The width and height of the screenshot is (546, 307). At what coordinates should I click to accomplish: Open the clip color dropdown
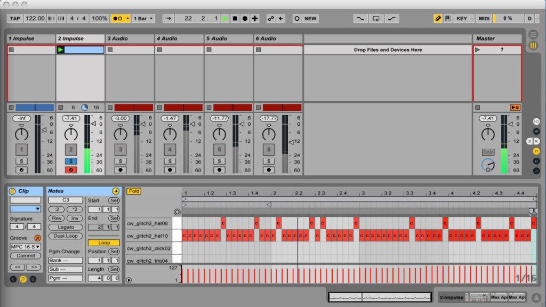(25, 209)
